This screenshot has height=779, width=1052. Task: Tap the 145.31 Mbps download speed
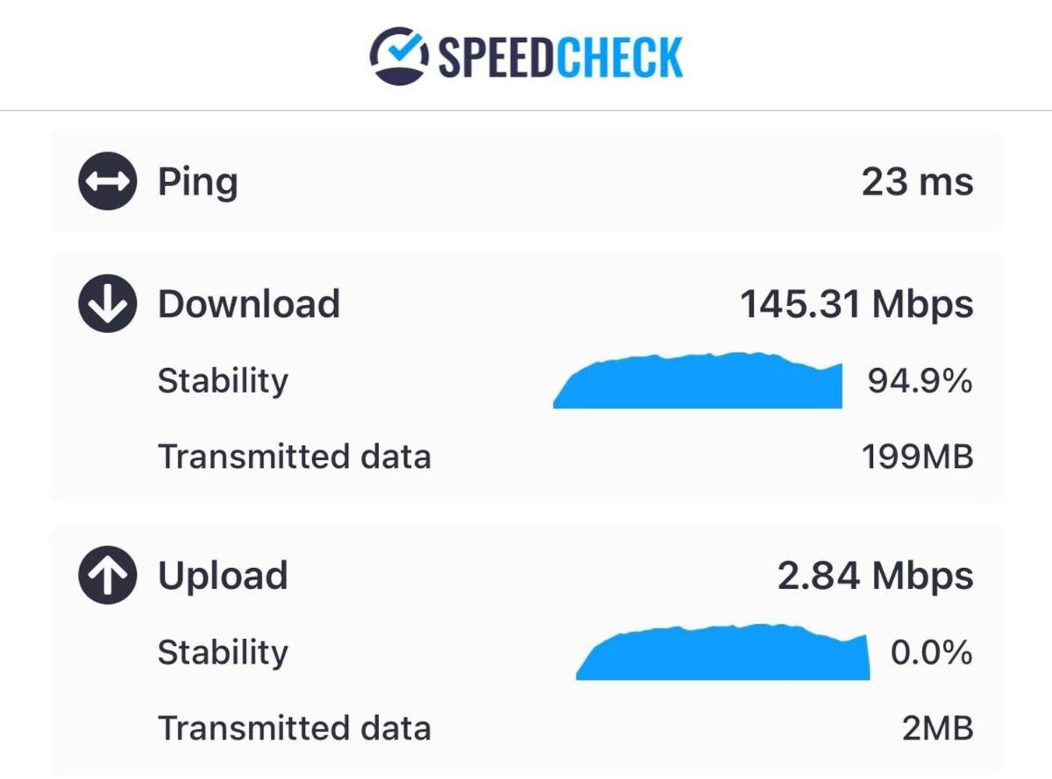pos(857,304)
